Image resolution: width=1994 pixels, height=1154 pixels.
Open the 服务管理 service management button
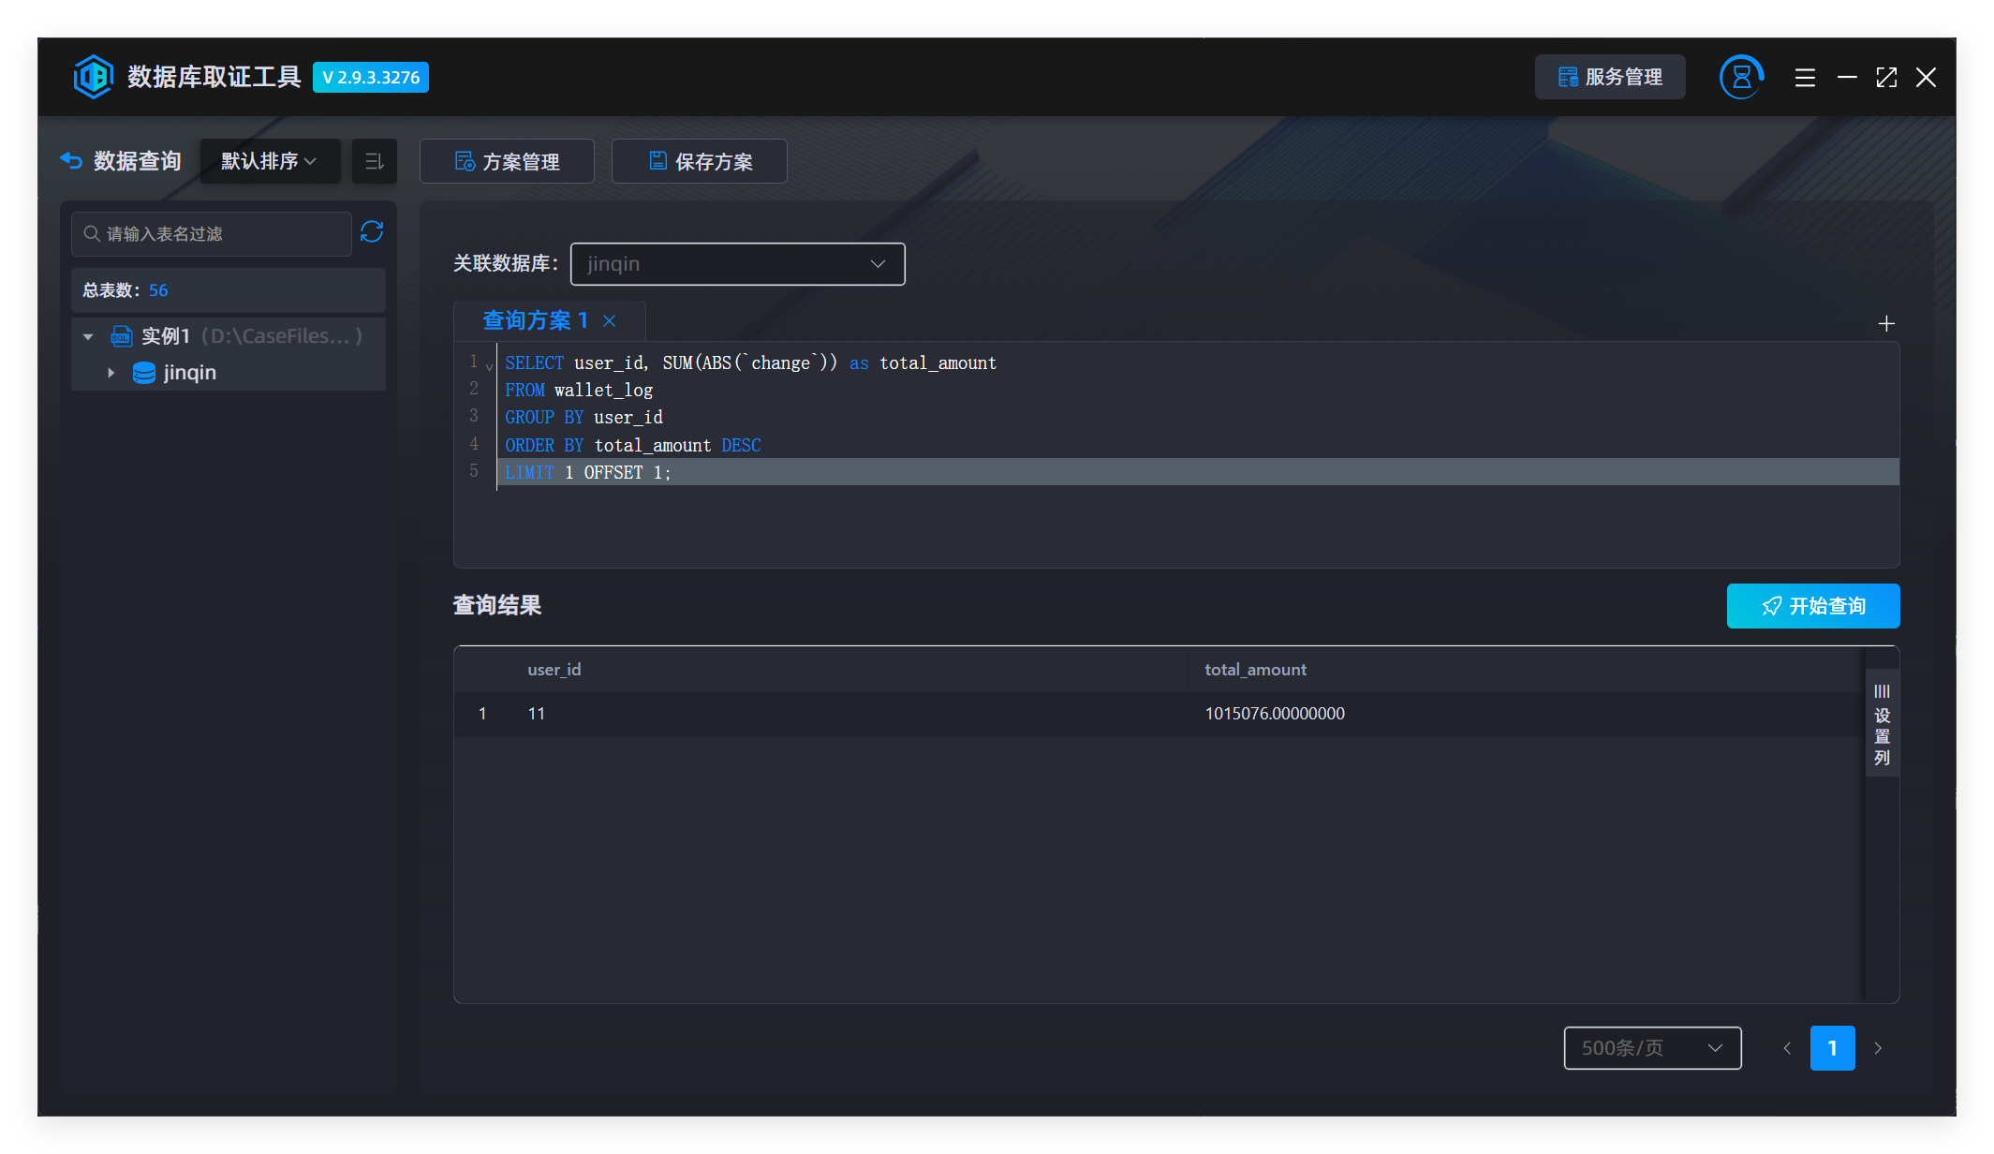coord(1610,77)
